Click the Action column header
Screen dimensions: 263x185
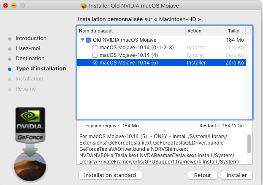(201, 31)
